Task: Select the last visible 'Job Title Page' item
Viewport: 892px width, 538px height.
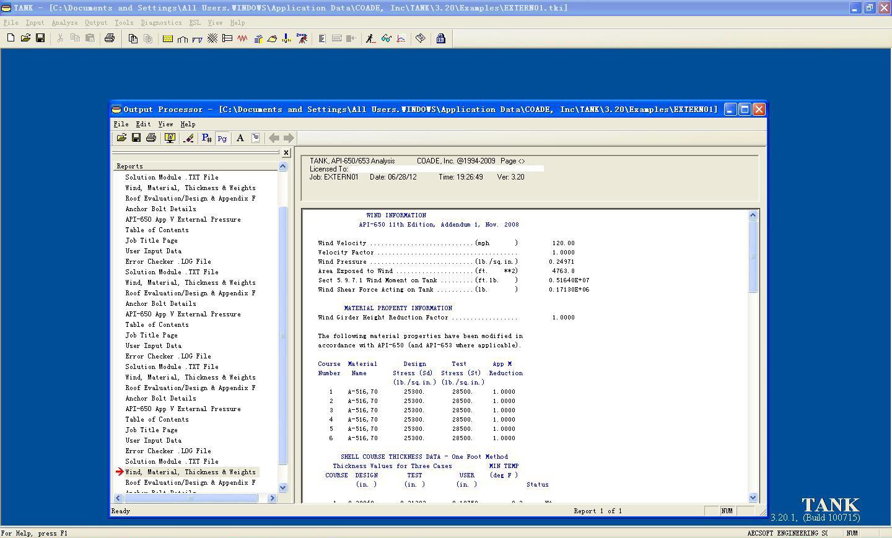Action: click(x=151, y=430)
